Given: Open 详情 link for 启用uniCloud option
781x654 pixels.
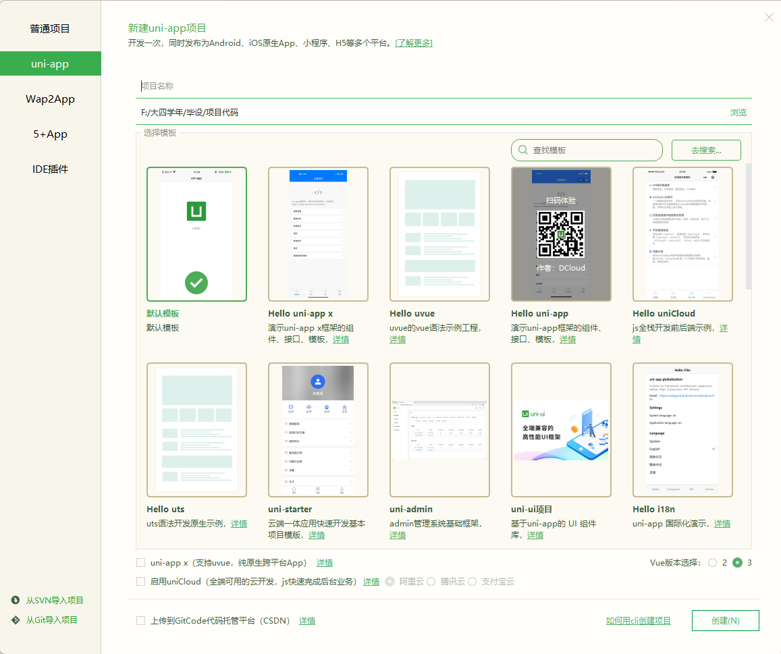Looking at the screenshot, I should tap(371, 582).
